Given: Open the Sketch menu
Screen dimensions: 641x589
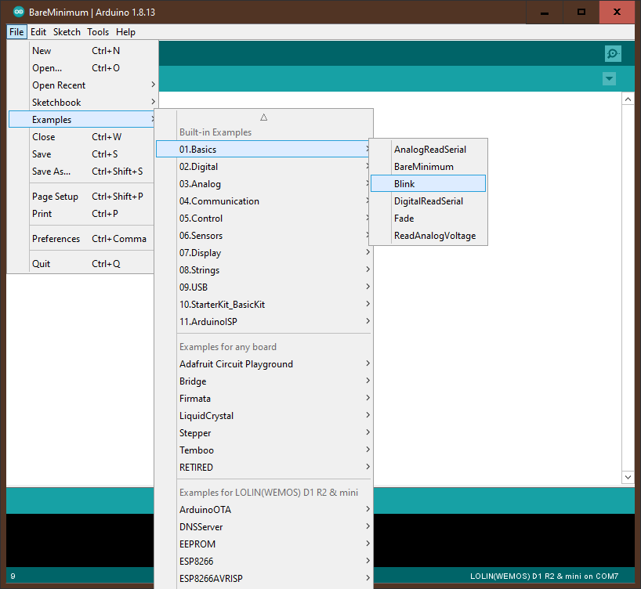Looking at the screenshot, I should coord(67,32).
